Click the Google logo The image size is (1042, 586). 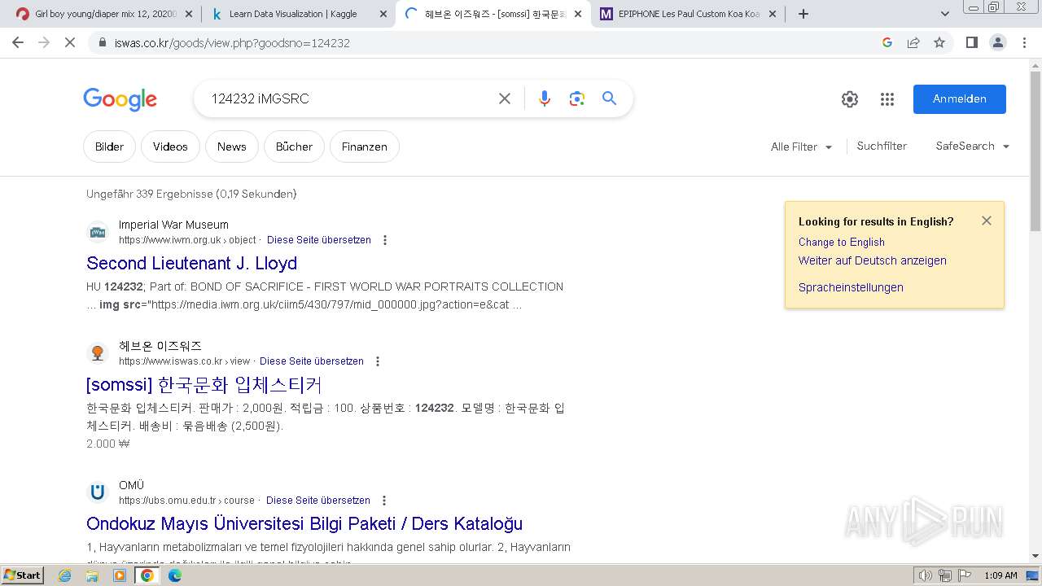[x=120, y=99]
